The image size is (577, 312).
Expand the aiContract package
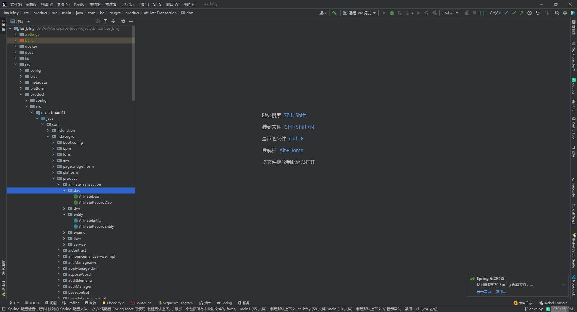pos(59,250)
